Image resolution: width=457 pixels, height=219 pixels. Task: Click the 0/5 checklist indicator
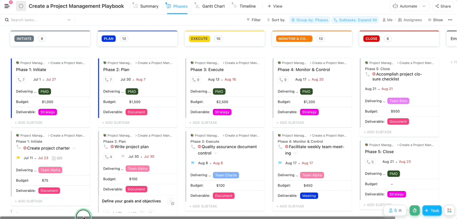click(57, 158)
